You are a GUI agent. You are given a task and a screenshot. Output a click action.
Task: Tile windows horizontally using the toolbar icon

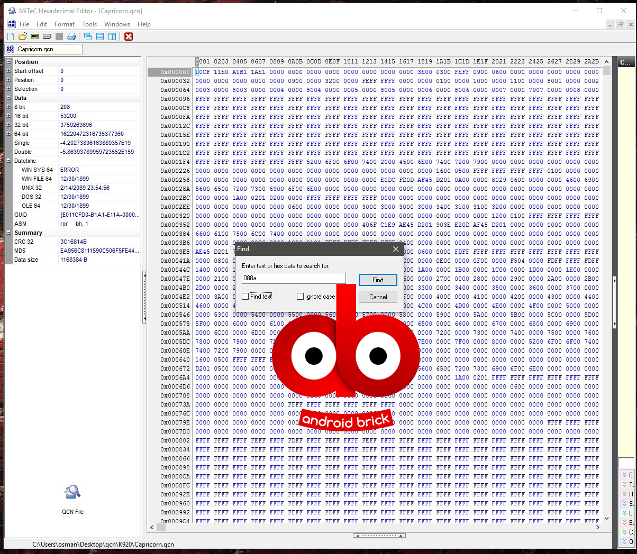pos(100,36)
